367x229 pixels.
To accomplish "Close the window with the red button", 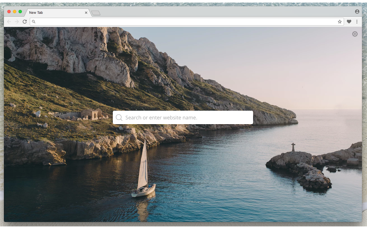I will pyautogui.click(x=9, y=11).
